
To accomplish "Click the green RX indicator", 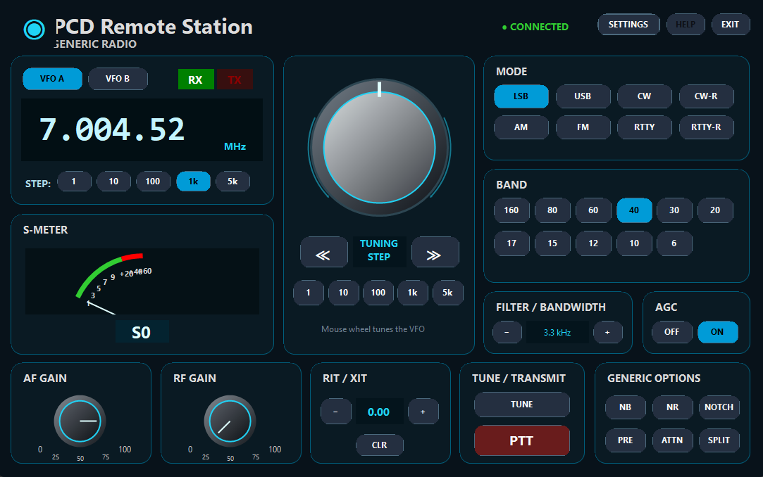I will pyautogui.click(x=196, y=79).
